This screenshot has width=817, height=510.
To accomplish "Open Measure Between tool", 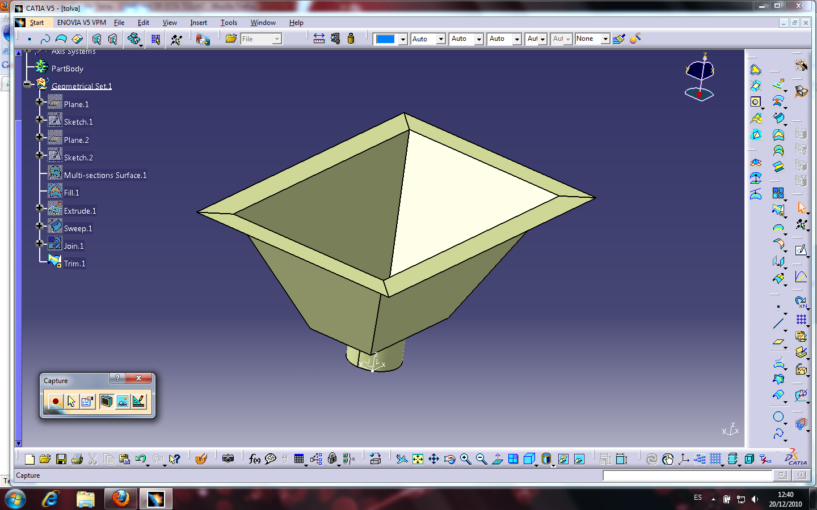I will (x=319, y=39).
